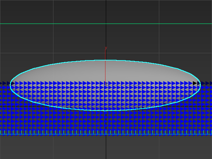Screen dimensions: 212x159
Task: Click the pivot origin at the red axis base
Action: point(105,85)
